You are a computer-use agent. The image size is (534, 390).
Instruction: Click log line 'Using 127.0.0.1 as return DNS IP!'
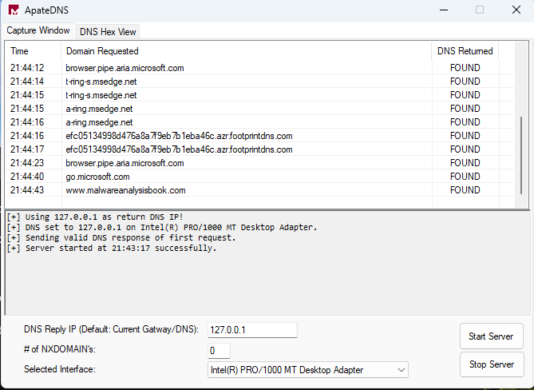coord(95,217)
